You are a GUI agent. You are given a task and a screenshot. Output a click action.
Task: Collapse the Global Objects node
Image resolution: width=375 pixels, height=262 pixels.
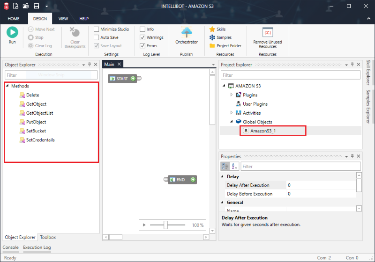click(231, 122)
